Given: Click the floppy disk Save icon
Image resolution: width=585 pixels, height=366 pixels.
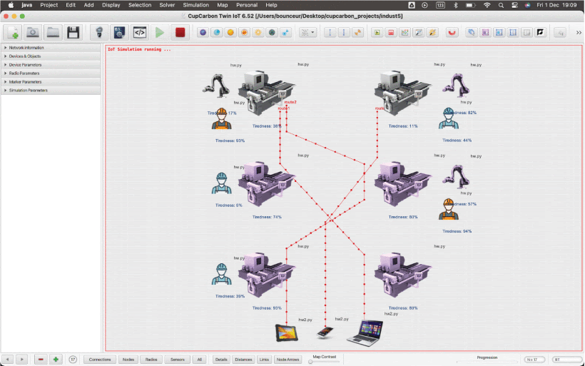Looking at the screenshot, I should click(x=73, y=32).
